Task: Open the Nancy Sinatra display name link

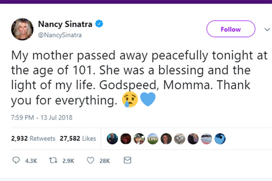Action: [65, 24]
